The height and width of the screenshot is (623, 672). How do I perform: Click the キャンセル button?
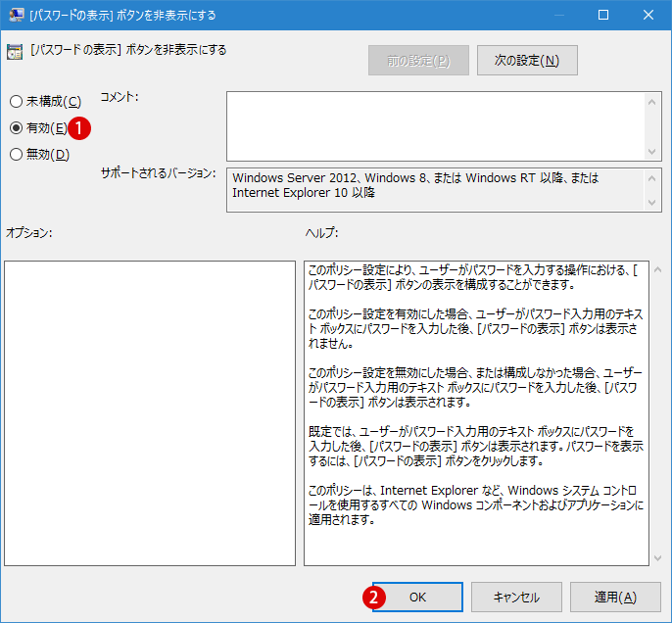(x=516, y=597)
